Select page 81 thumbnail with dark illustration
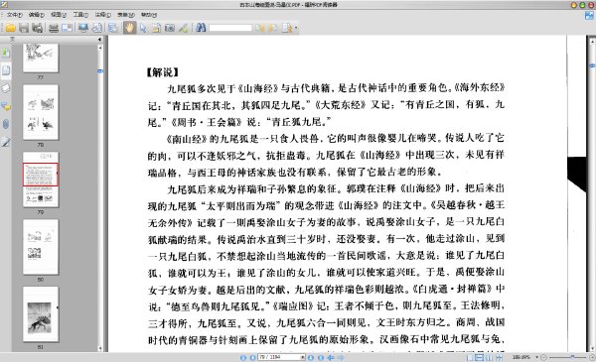Image resolution: width=596 pixels, height=362 pixels. pyautogui.click(x=41, y=314)
